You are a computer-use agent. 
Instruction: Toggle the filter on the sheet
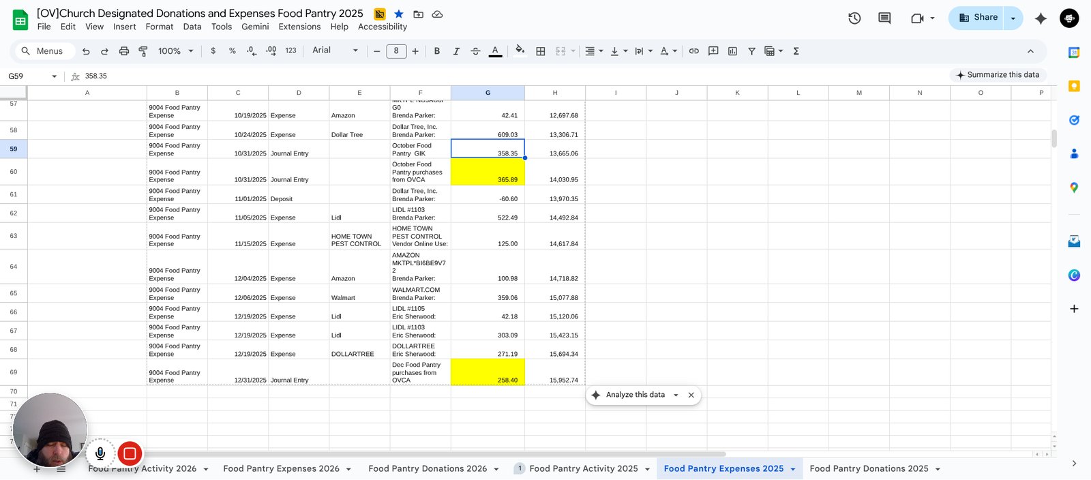(x=751, y=51)
